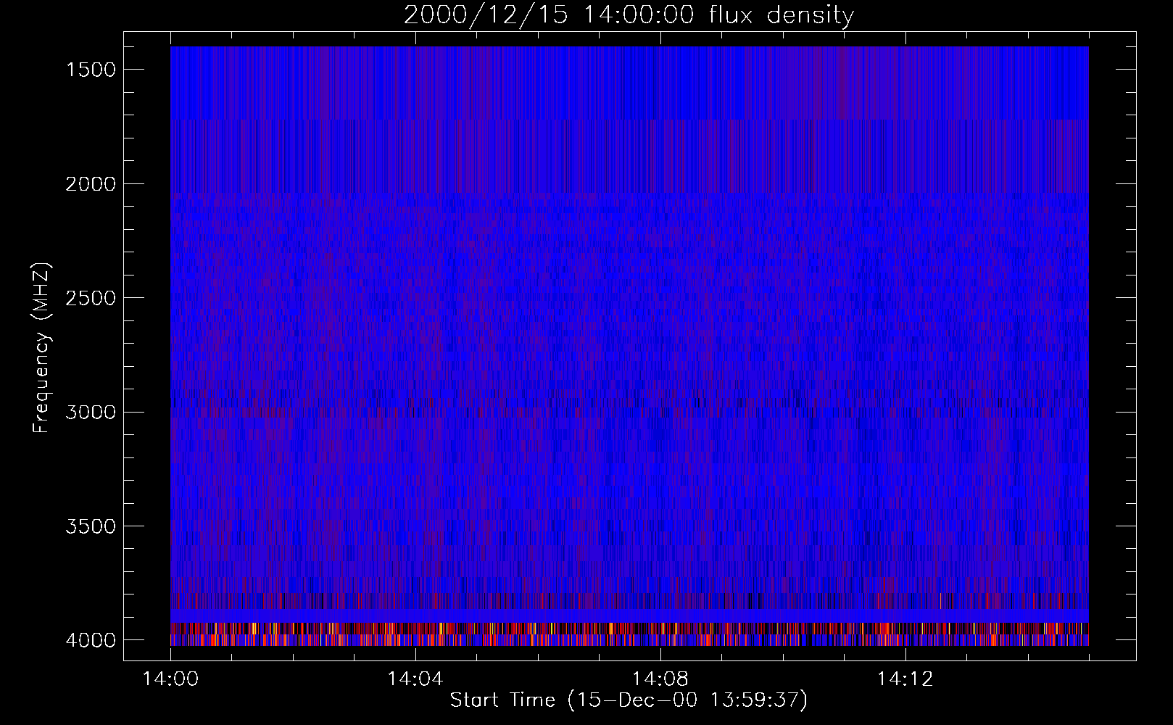Click the 14:00 time tick label
This screenshot has height=725, width=1173.
170,679
